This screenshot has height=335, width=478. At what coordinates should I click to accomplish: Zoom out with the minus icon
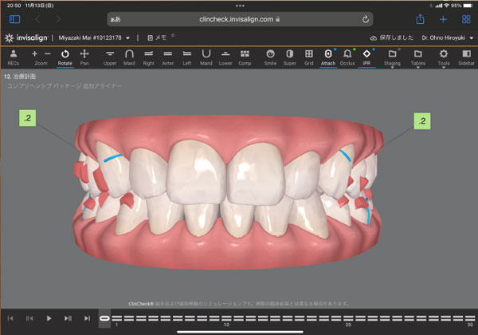pos(48,54)
